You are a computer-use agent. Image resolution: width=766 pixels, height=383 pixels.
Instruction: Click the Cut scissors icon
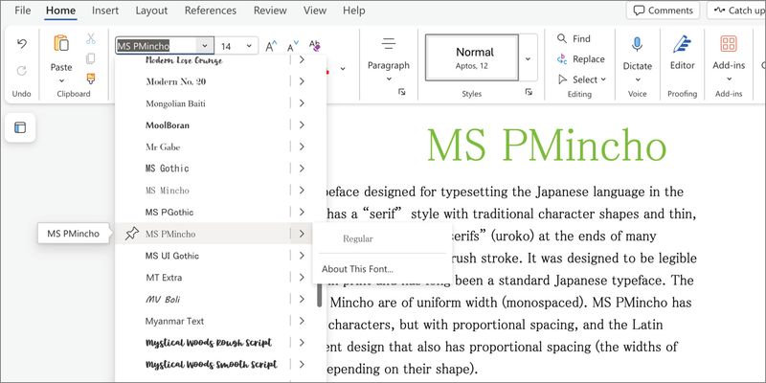point(91,39)
